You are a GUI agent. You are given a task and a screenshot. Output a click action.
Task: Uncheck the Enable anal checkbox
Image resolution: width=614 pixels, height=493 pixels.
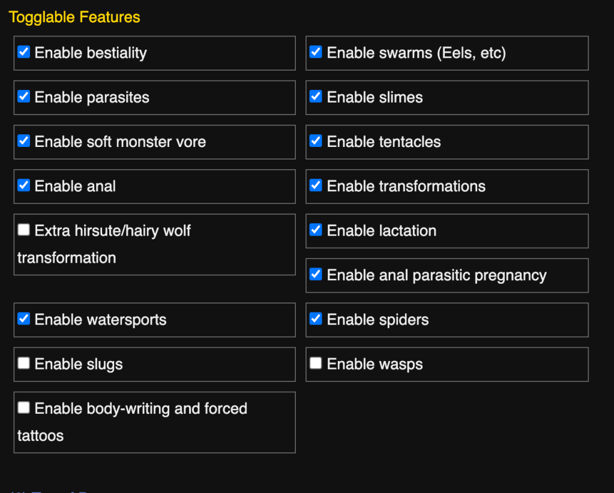(x=23, y=185)
